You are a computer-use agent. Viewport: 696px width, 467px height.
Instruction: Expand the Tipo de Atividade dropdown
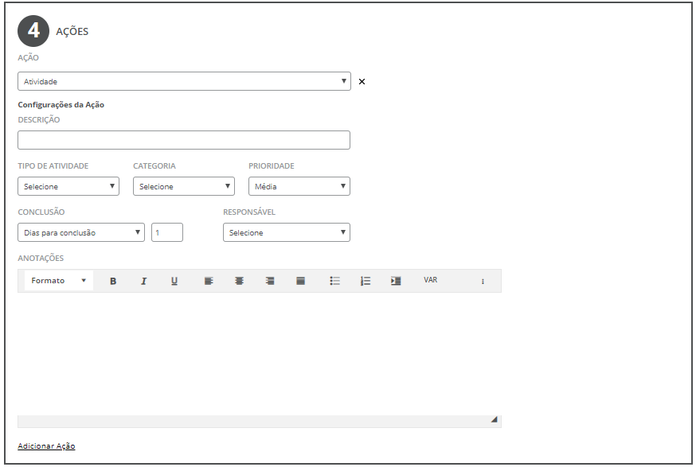click(x=68, y=186)
